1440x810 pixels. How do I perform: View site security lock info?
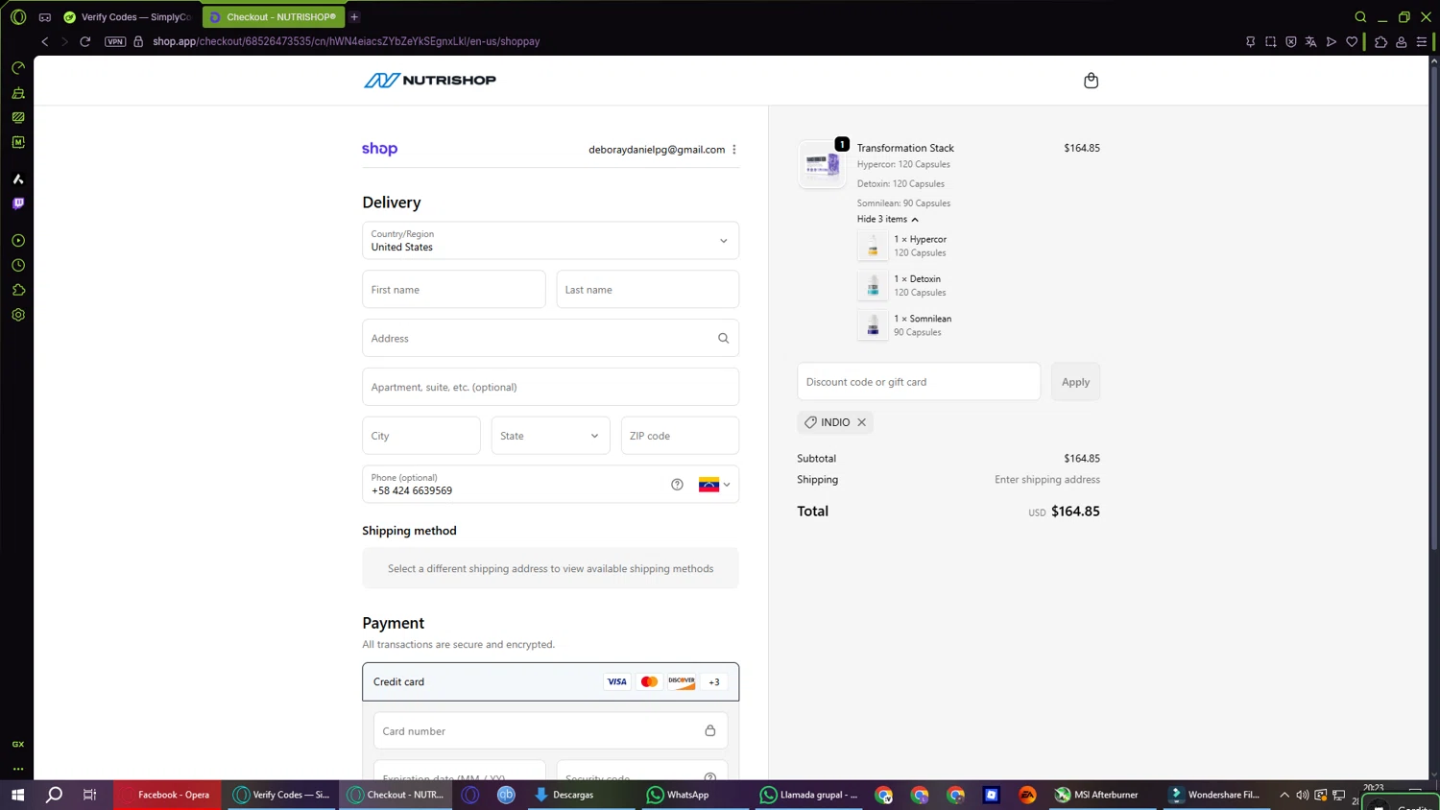coord(138,41)
